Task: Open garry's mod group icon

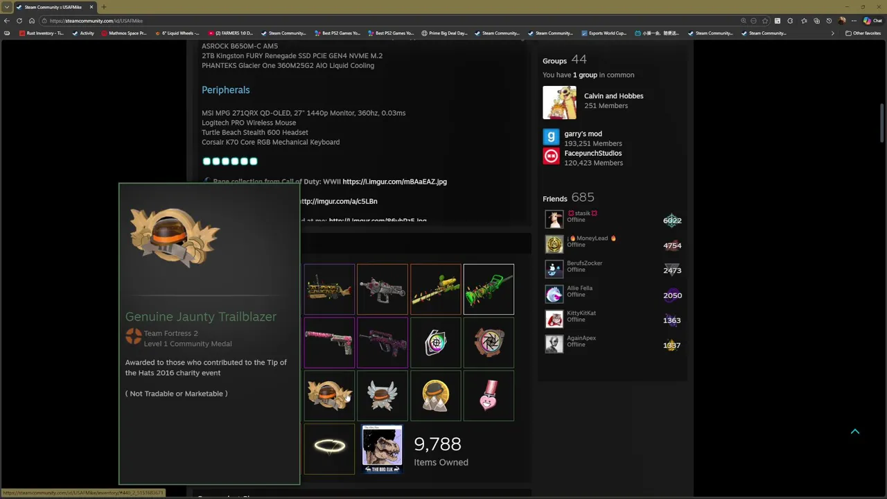Action: (x=551, y=137)
